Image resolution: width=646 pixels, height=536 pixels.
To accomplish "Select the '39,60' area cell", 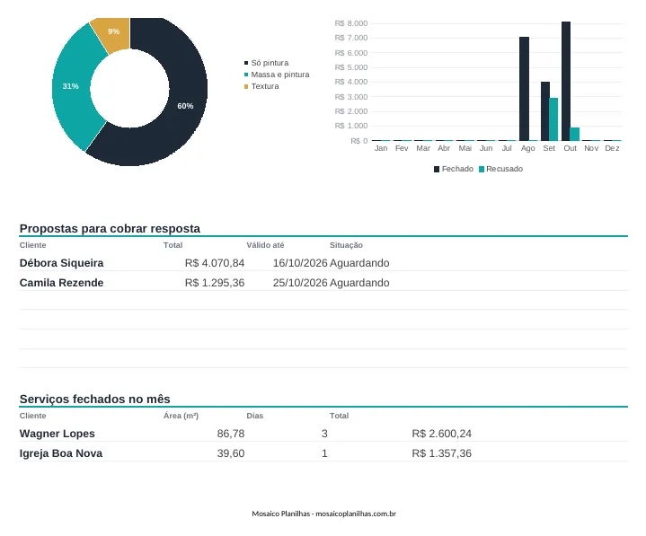I will coord(231,453).
